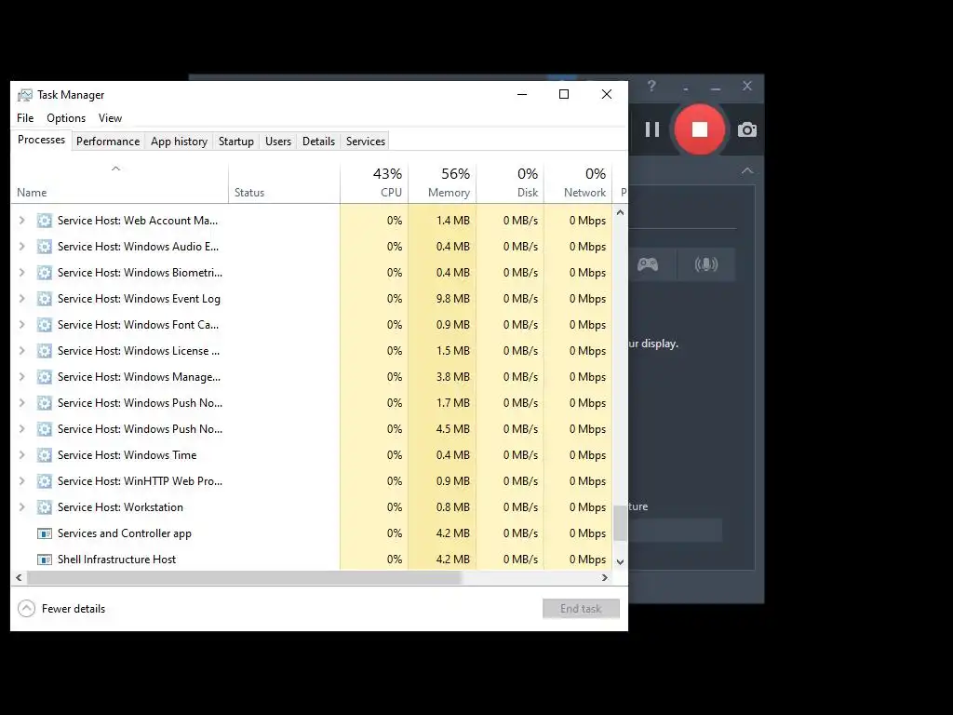The image size is (953, 715).
Task: Open help question mark in recorder window
Action: point(651,87)
